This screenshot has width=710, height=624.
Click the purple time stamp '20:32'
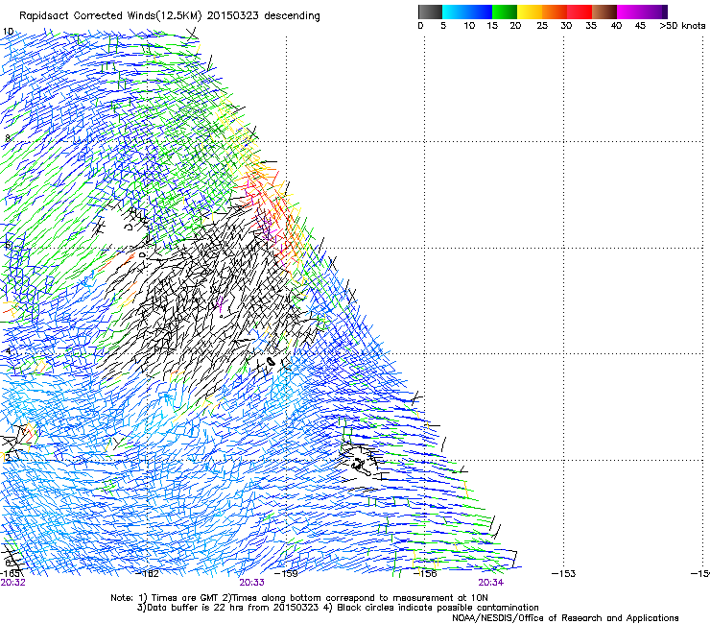tap(13, 583)
